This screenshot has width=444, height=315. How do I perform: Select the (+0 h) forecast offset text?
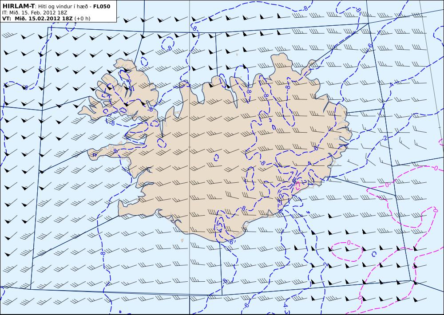tap(83, 18)
